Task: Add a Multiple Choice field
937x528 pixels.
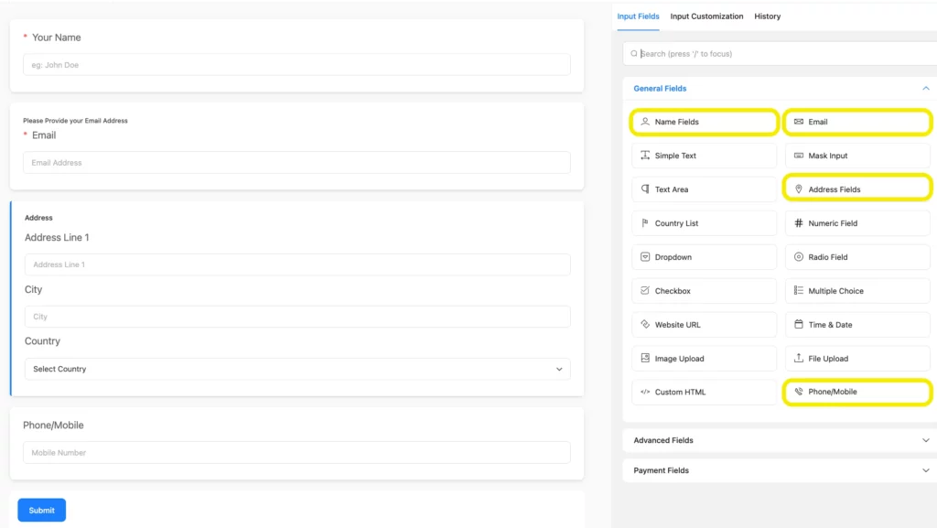Action: click(857, 291)
